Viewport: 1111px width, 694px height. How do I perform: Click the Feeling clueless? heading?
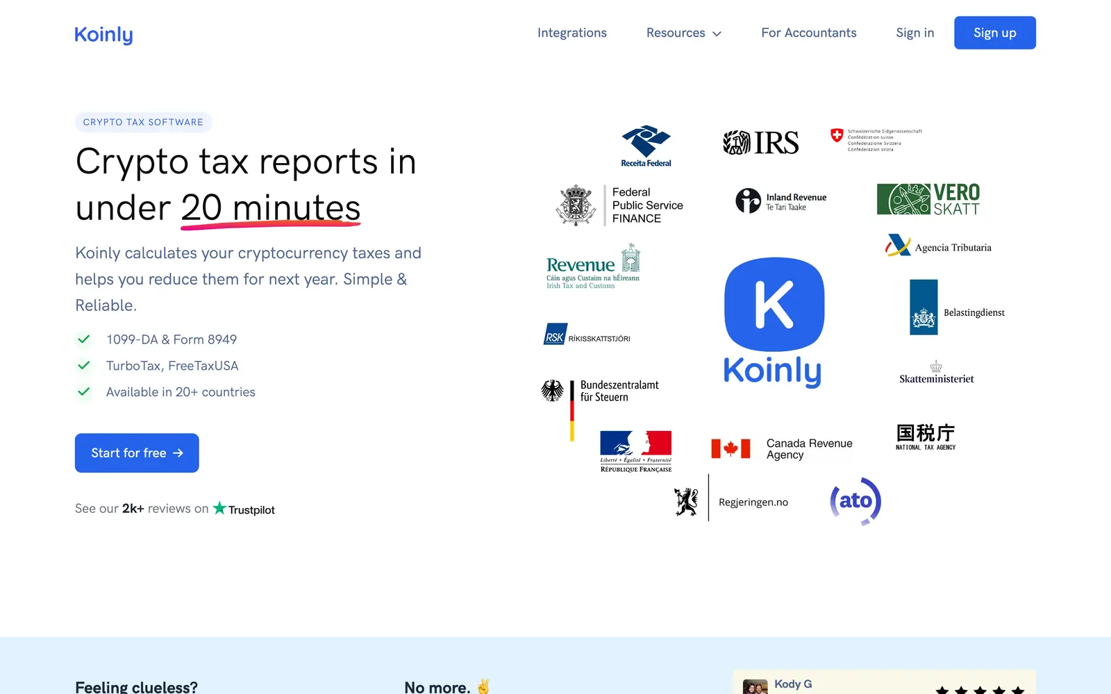(x=136, y=687)
